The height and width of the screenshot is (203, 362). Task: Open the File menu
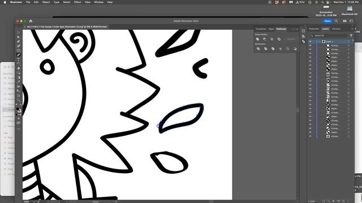[x=28, y=2]
